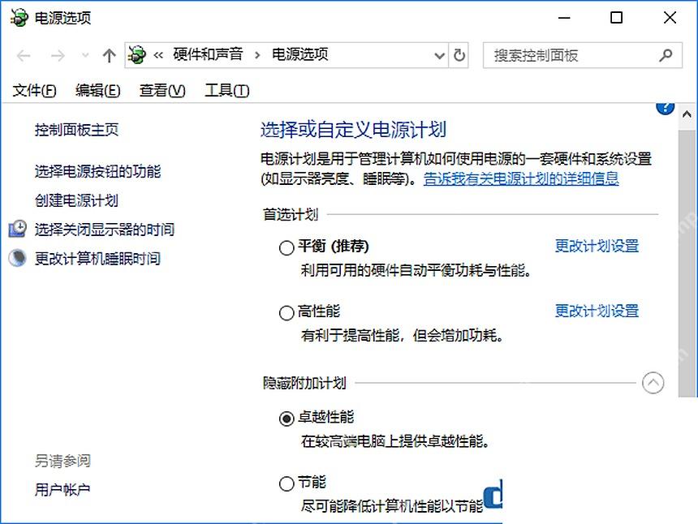This screenshot has width=698, height=524.
Task: Open 告诉我有关电源计划的详细信息 link
Action: [x=521, y=178]
